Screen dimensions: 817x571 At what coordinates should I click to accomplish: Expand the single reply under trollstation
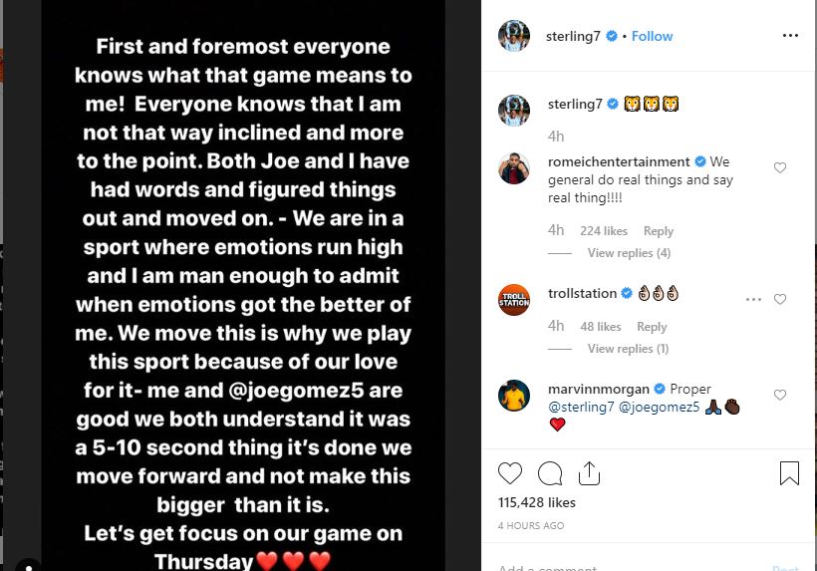pos(628,349)
